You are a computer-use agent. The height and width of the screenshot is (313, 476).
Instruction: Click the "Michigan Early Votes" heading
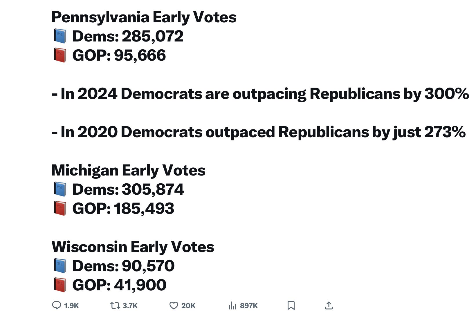coord(128,170)
